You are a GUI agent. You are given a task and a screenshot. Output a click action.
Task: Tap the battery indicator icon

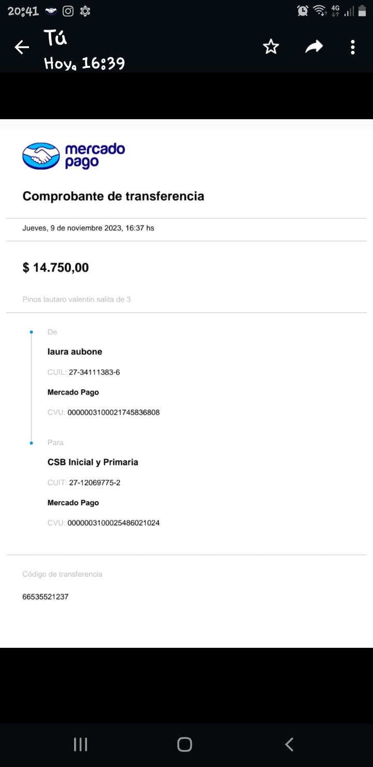[x=362, y=11]
